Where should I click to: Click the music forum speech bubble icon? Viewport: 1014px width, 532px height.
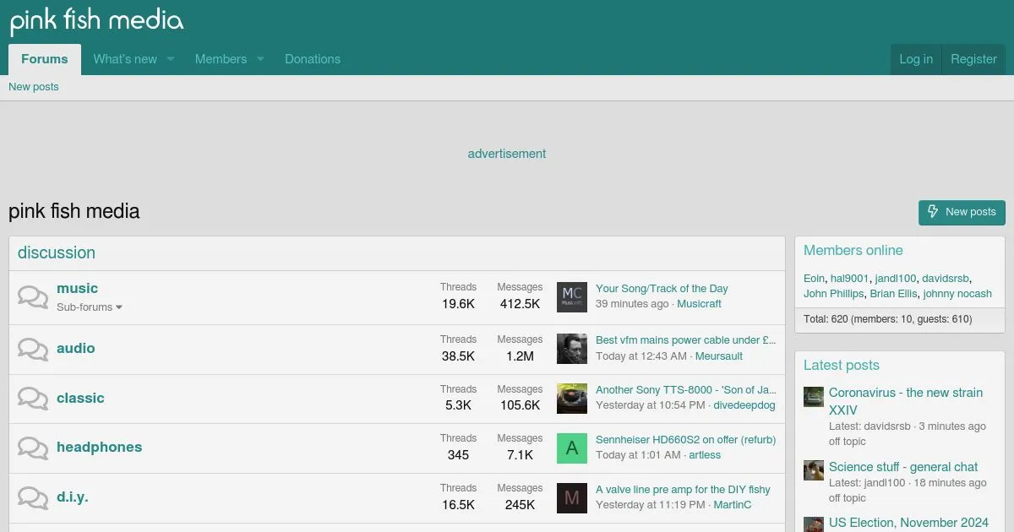coord(33,297)
